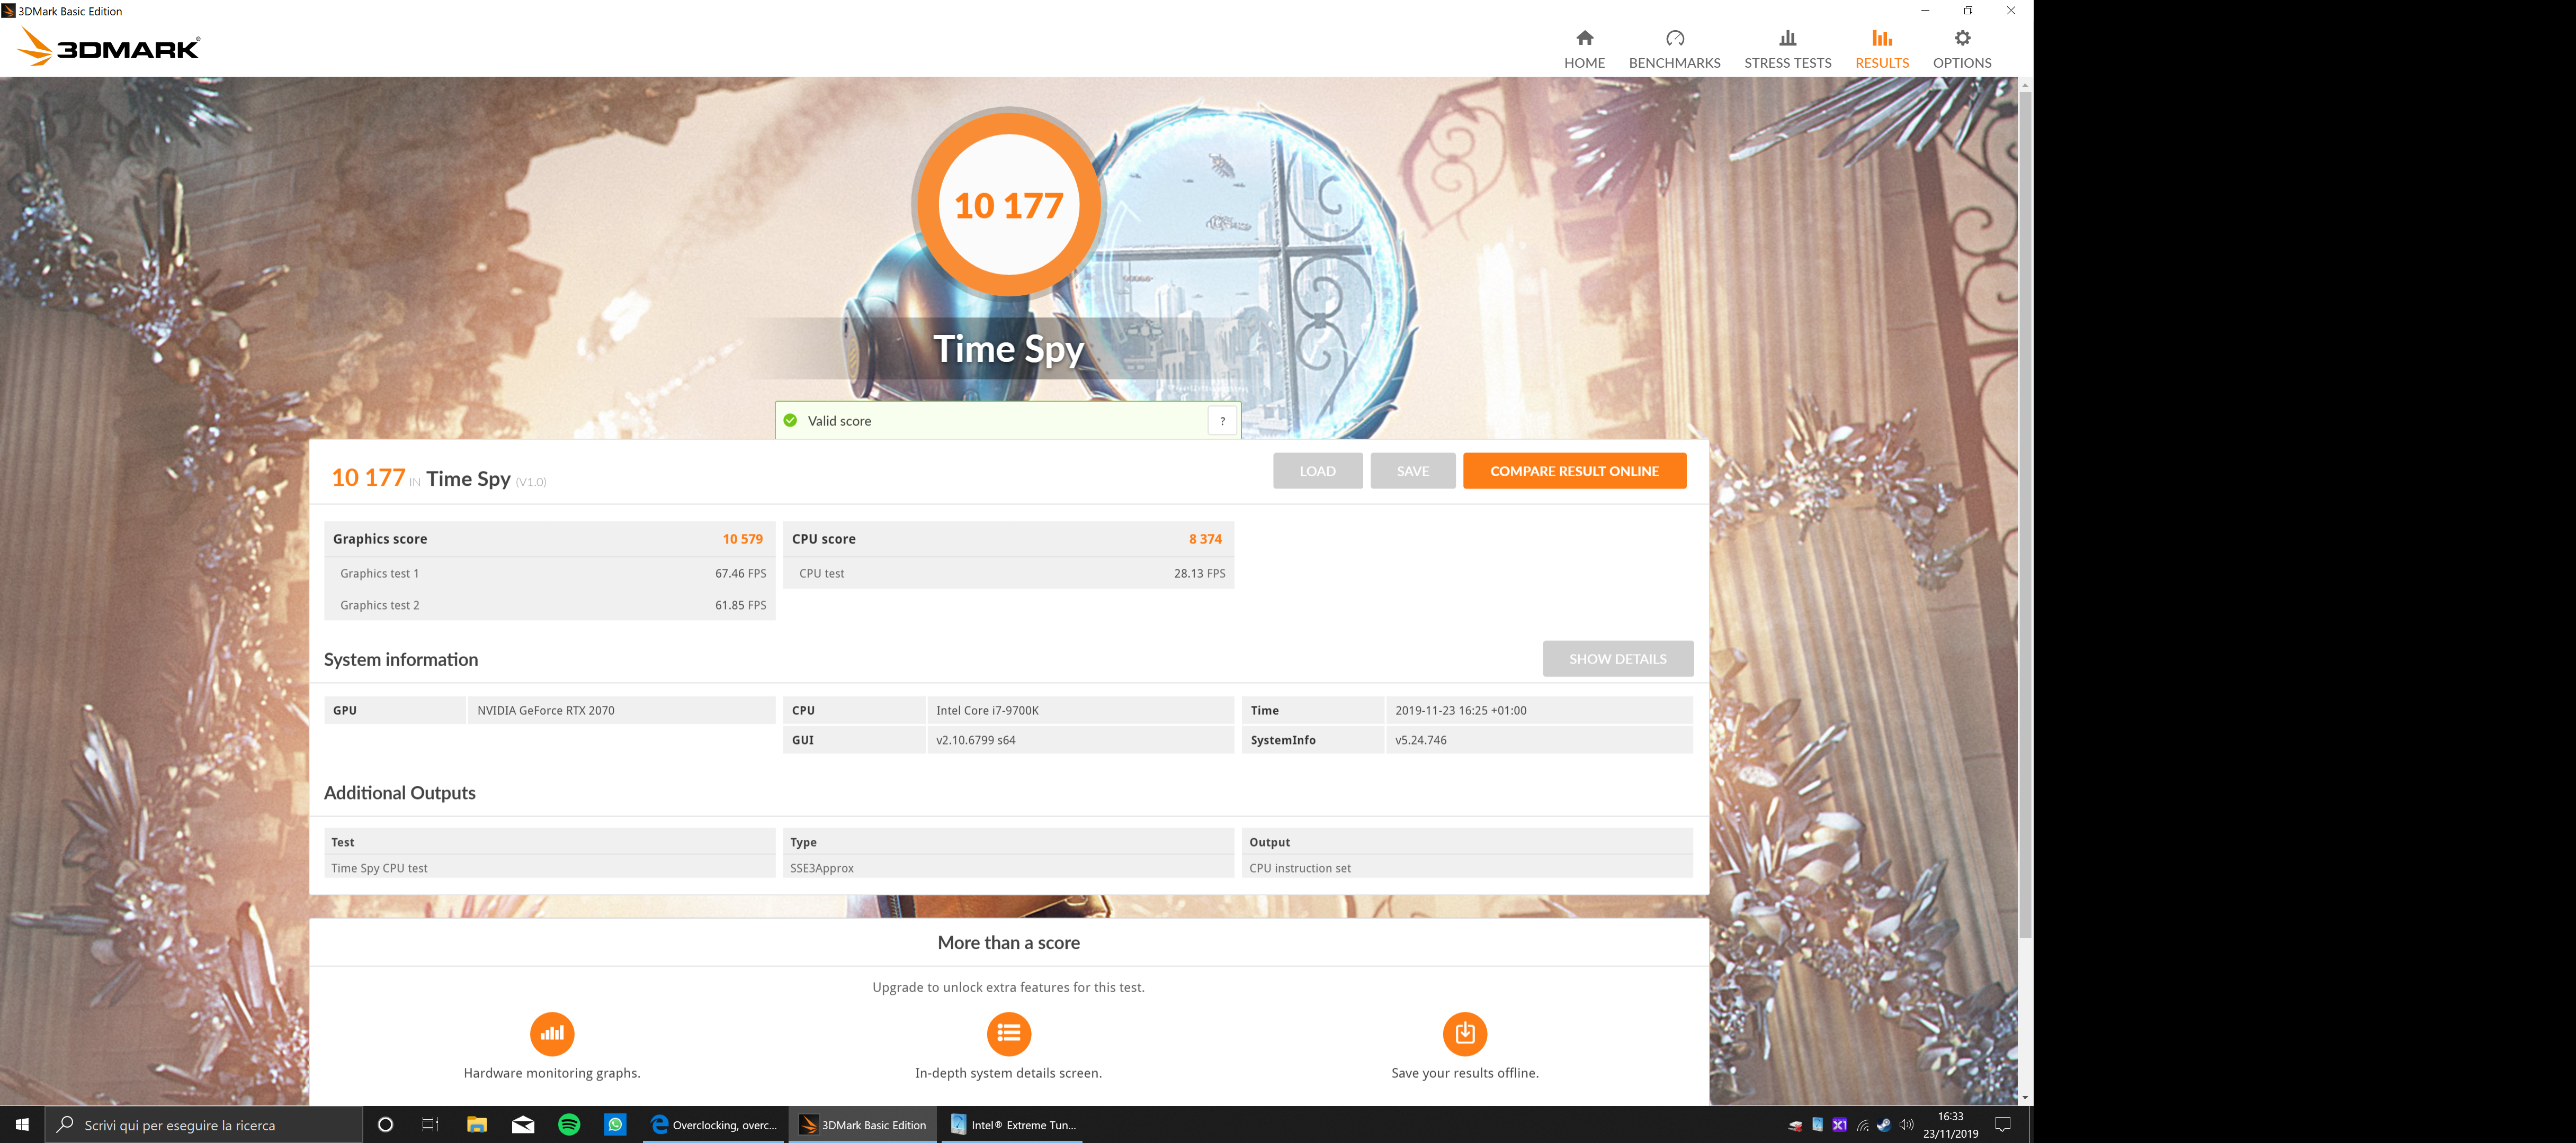Click the blue gauge tray icon
The height and width of the screenshot is (1143, 2576).
pos(1817,1125)
